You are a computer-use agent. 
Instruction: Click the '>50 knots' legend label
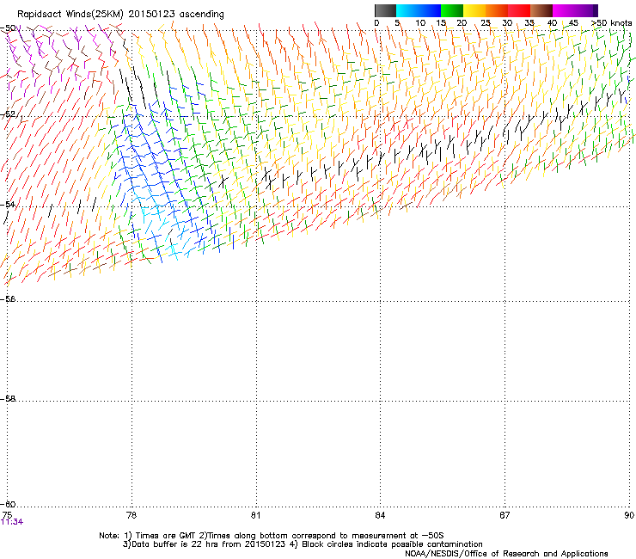[x=611, y=23]
